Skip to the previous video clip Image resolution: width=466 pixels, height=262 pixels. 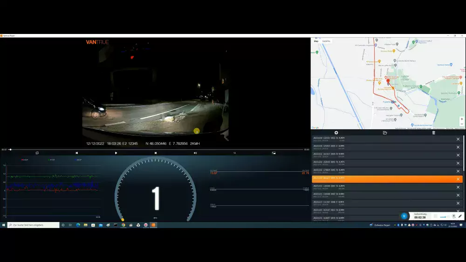pos(77,153)
